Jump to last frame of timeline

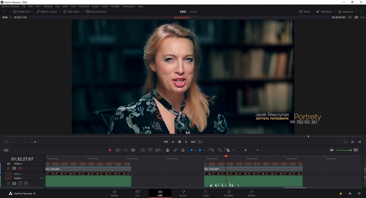point(193,142)
